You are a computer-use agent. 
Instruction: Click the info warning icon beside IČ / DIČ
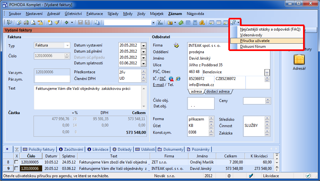(x=171, y=79)
